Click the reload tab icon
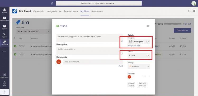 [x=189, y=11]
